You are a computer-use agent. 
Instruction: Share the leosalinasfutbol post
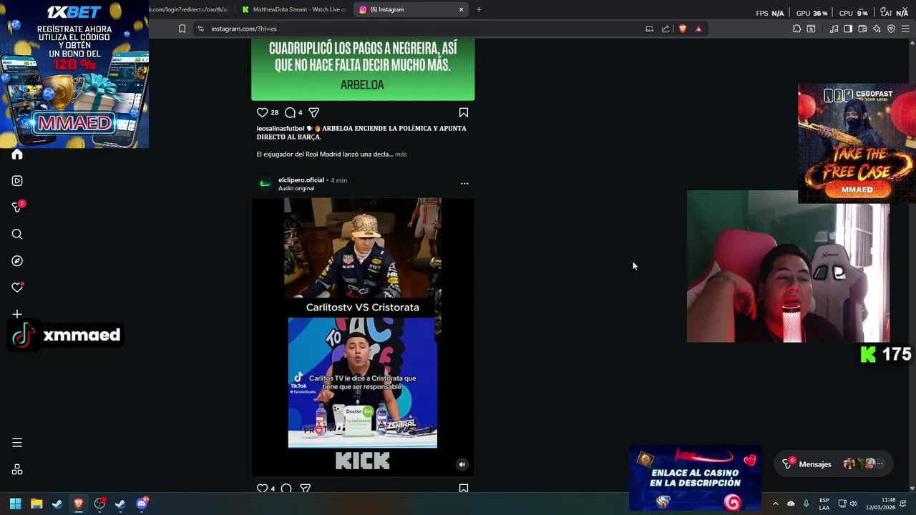pos(313,112)
